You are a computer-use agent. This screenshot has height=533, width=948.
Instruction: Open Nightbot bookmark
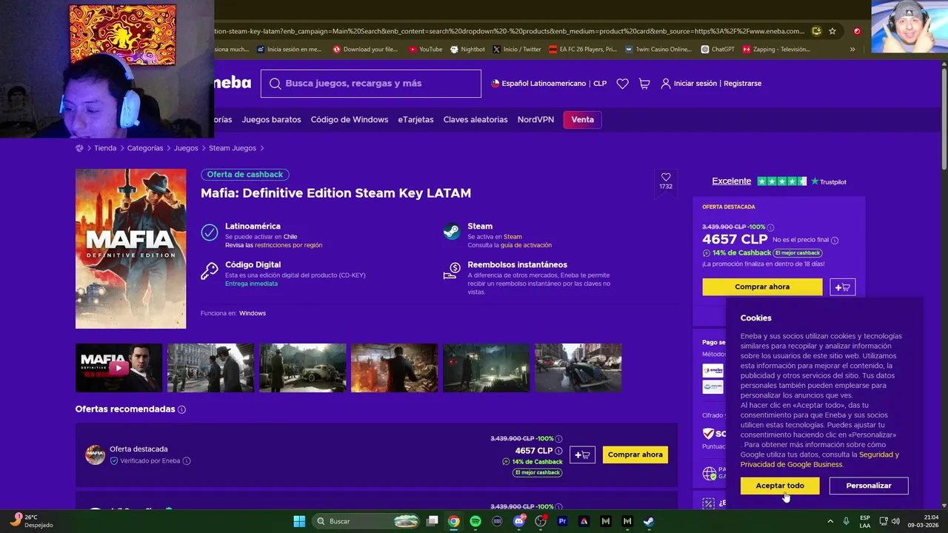click(x=467, y=50)
